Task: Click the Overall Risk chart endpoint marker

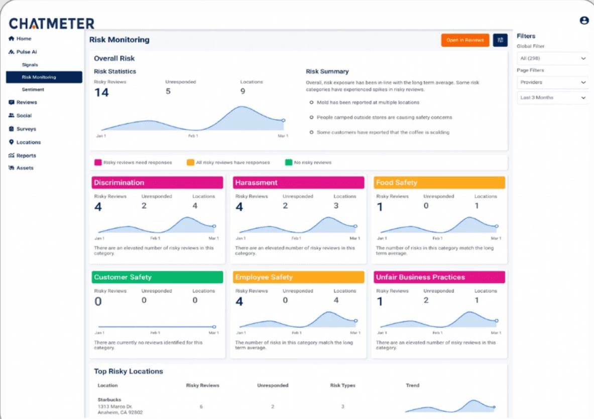Action: 283,120
